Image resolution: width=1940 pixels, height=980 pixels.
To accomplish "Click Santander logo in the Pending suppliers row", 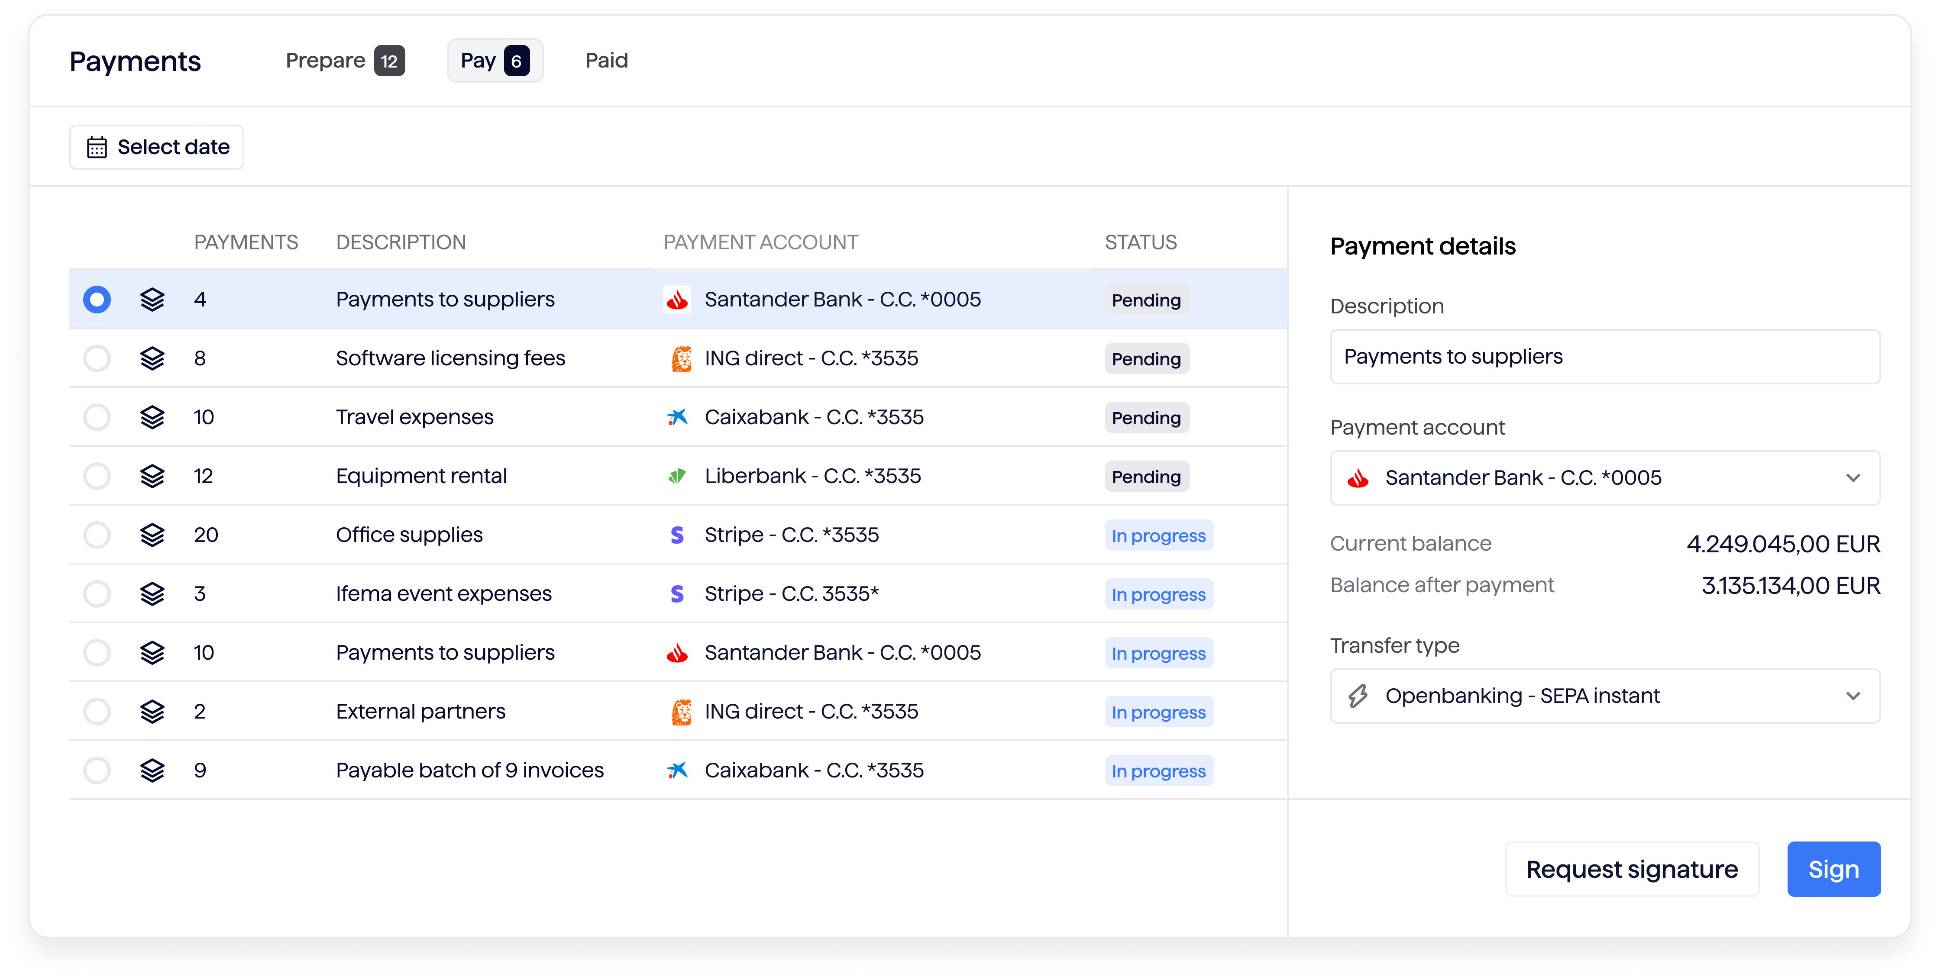I will coord(677,300).
